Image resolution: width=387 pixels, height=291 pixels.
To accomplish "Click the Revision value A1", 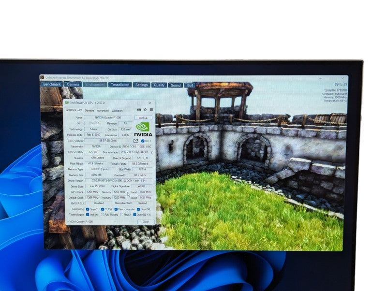I will coord(125,123).
